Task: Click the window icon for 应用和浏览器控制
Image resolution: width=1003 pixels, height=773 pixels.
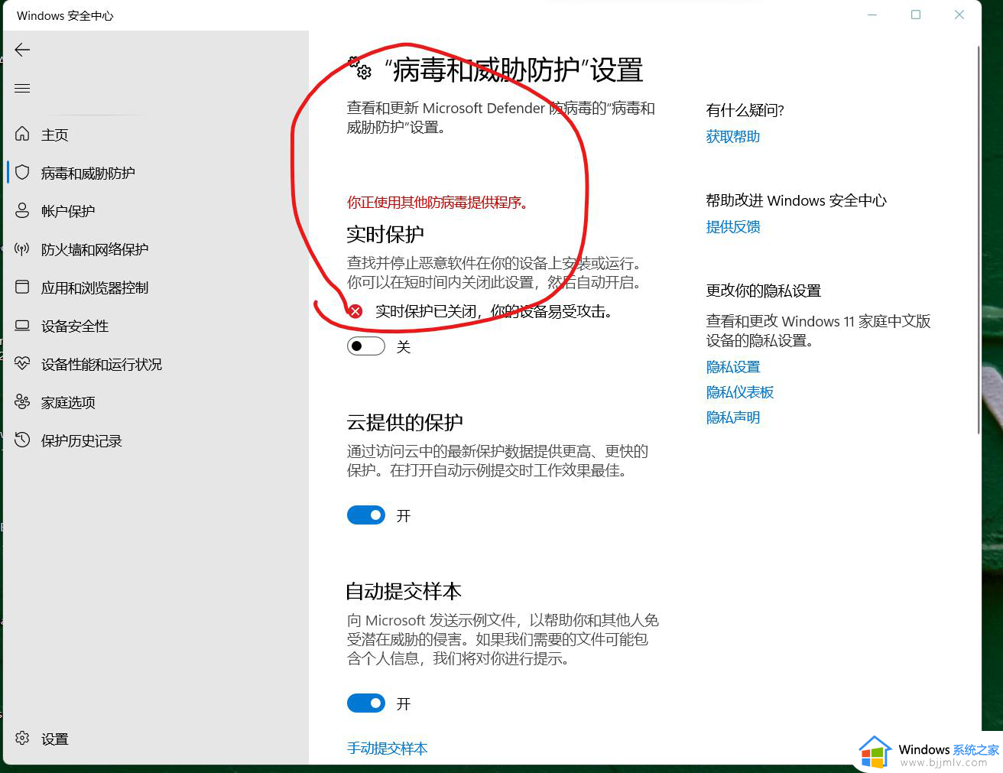Action: [x=22, y=287]
